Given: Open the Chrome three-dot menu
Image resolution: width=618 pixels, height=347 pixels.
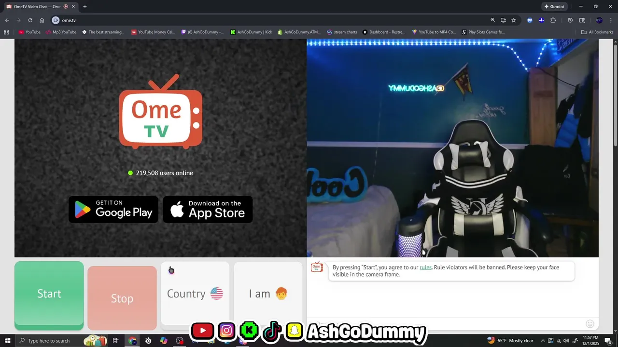Looking at the screenshot, I should [x=611, y=20].
